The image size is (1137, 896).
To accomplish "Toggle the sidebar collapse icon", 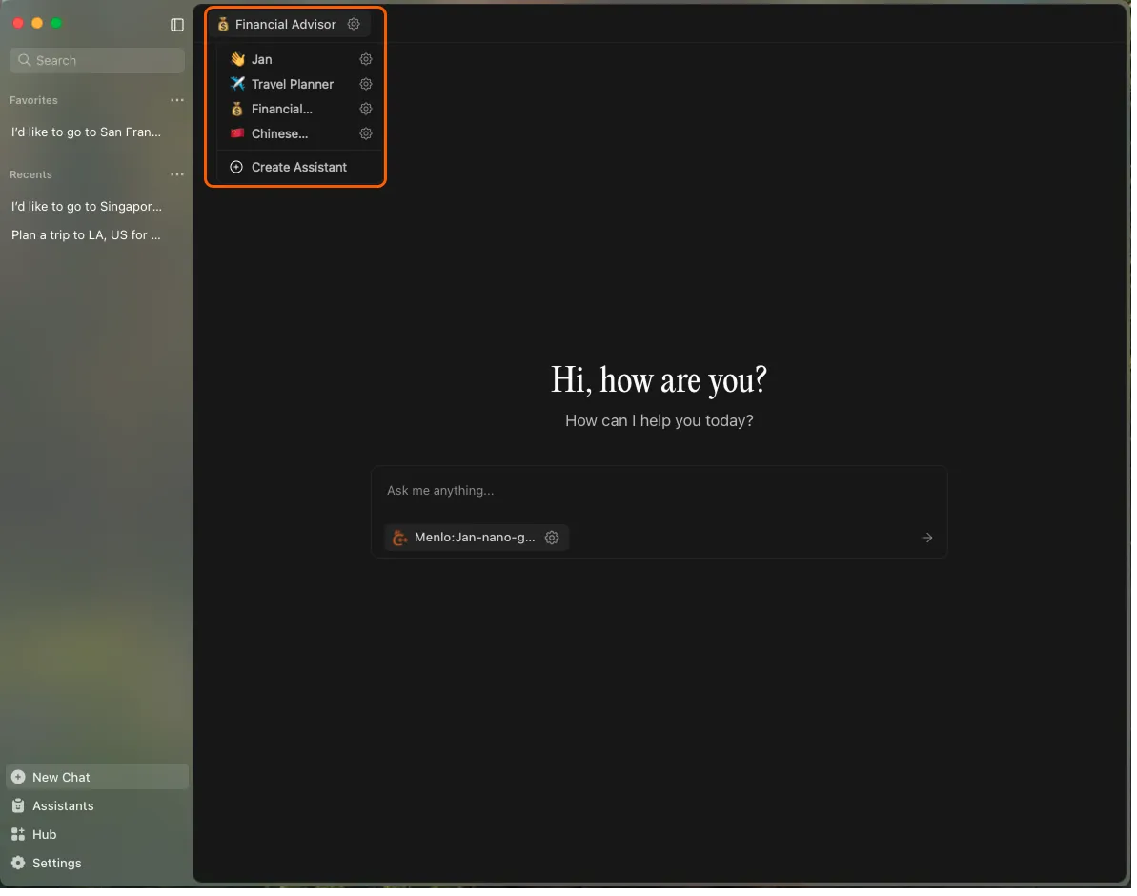I will pyautogui.click(x=177, y=25).
